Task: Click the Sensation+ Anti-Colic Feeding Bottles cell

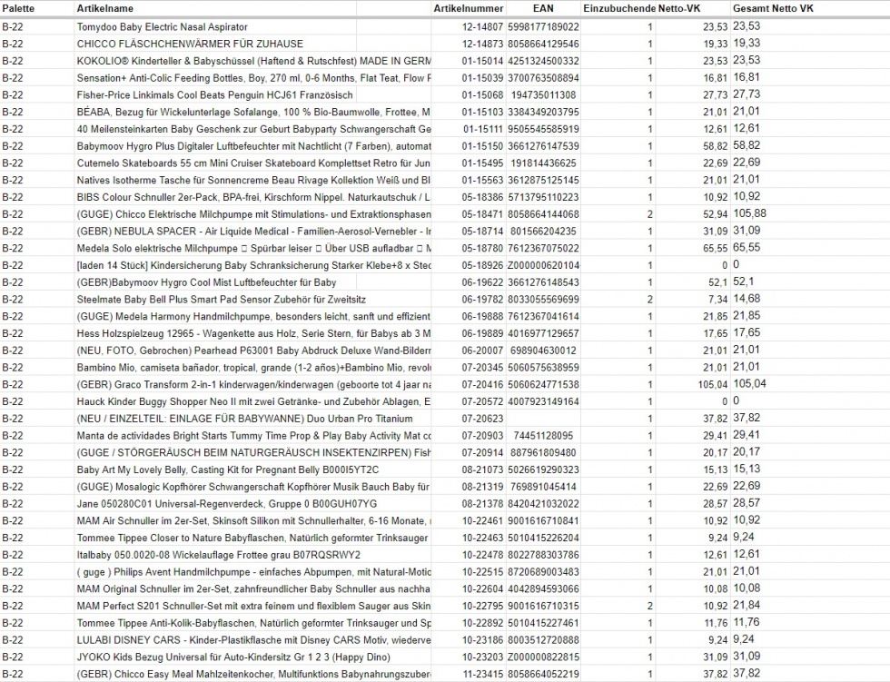Action: tap(253, 78)
